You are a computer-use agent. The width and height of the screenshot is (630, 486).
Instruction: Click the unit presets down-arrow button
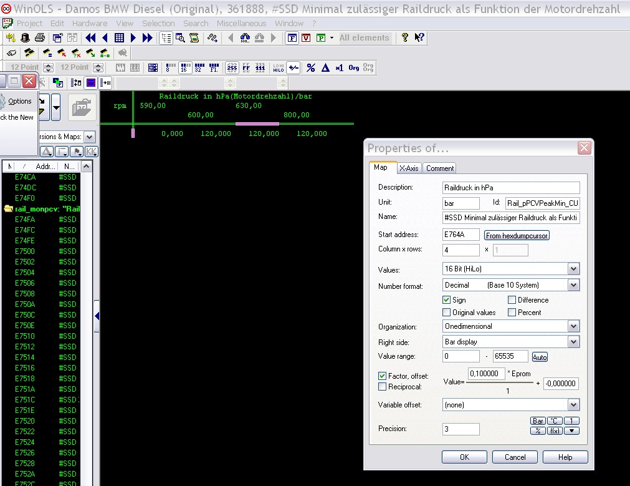pyautogui.click(x=571, y=431)
